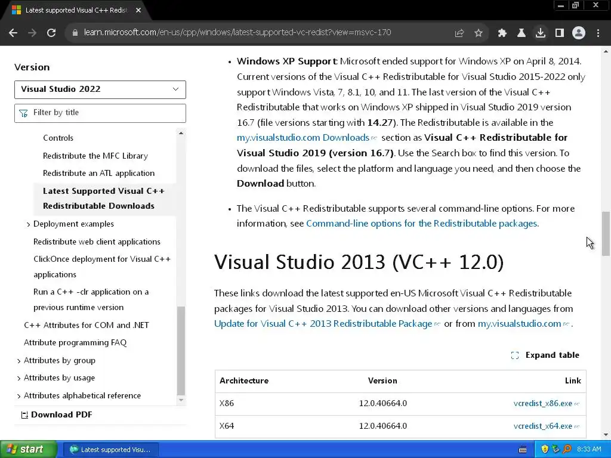
Task: Click Download PDF
Action: 57,415
